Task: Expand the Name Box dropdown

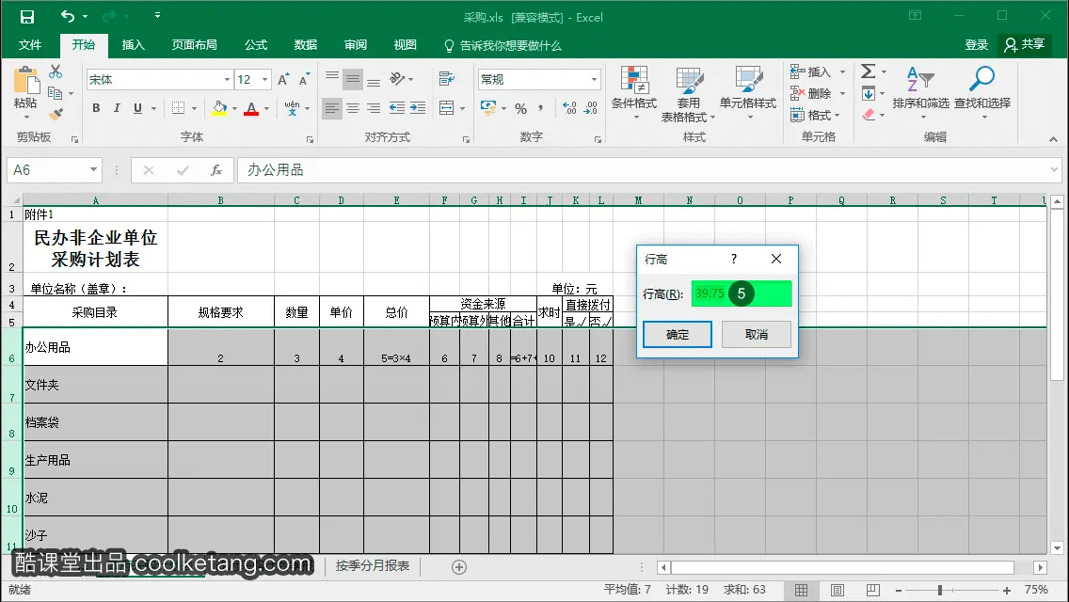Action: [93, 169]
